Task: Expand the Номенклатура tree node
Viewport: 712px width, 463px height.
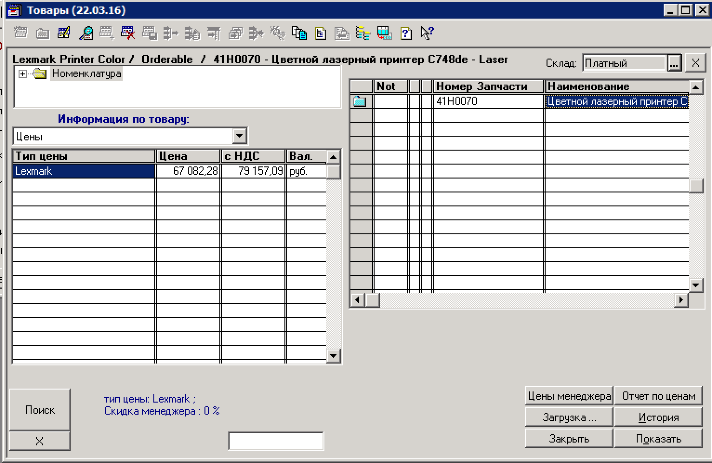Action: coord(22,73)
